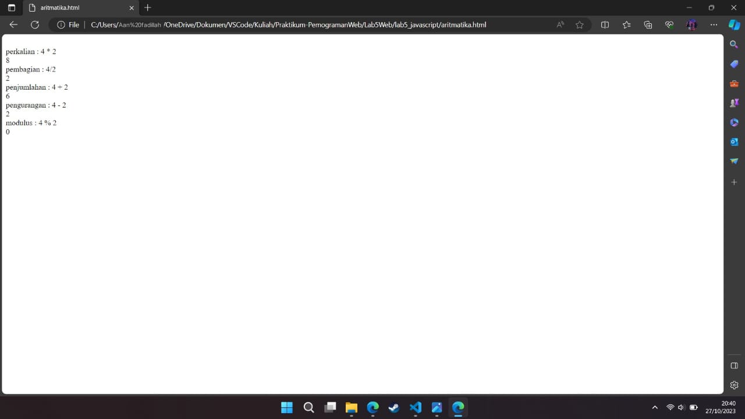Customize sidebar with the plus button
This screenshot has width=745, height=419.
click(734, 182)
